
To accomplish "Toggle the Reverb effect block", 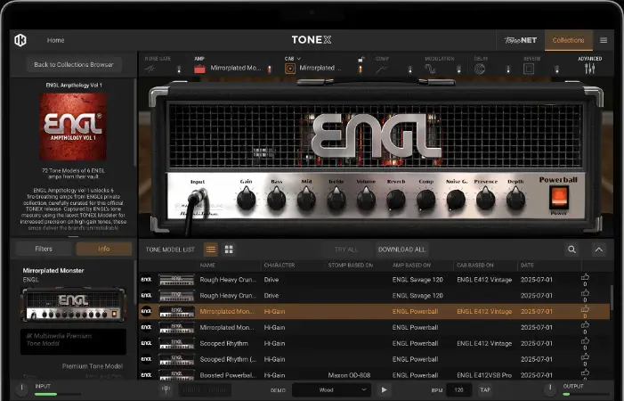I will coord(556,68).
